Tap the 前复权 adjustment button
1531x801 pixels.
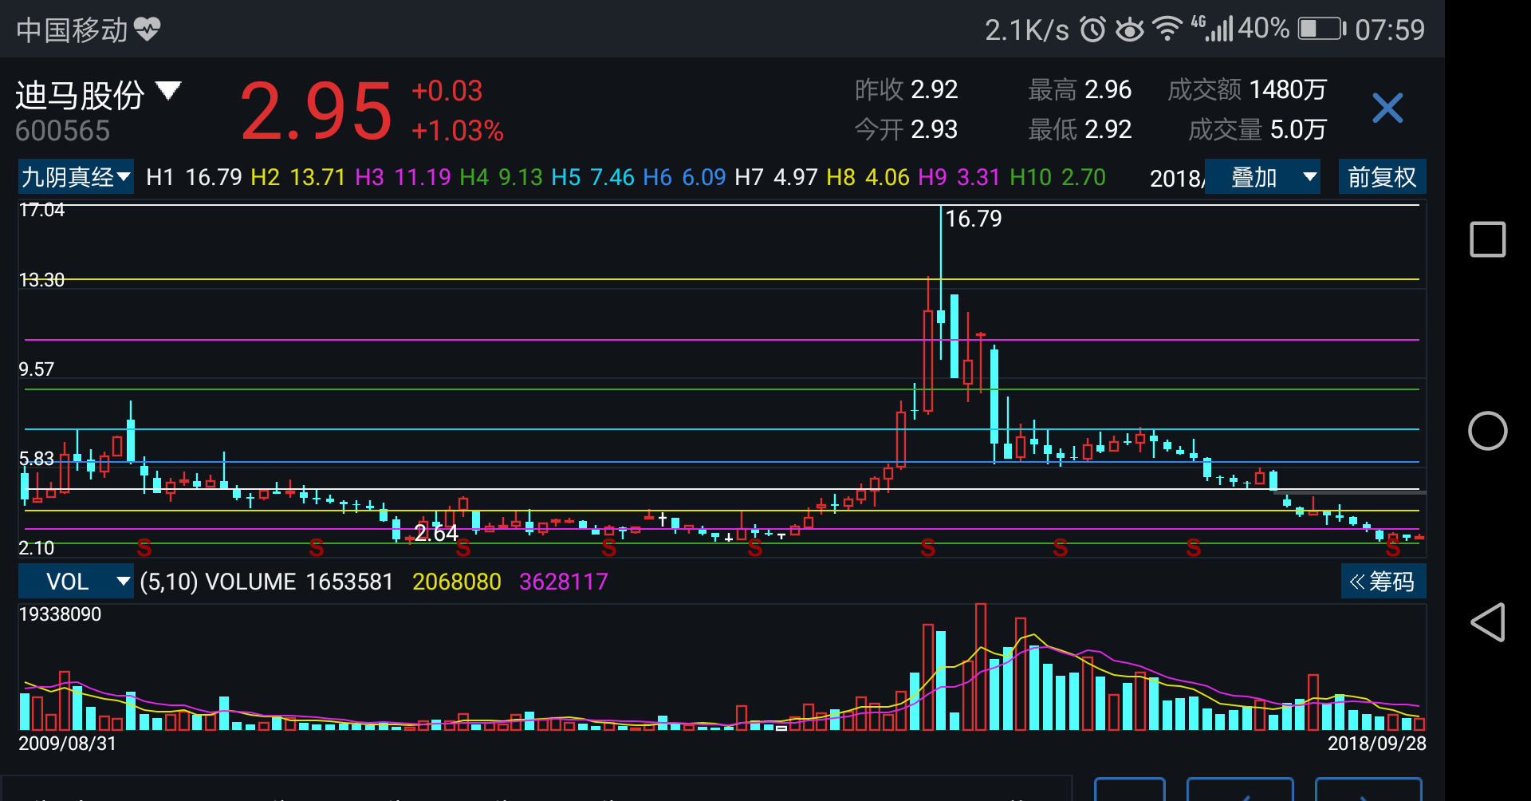coord(1382,177)
